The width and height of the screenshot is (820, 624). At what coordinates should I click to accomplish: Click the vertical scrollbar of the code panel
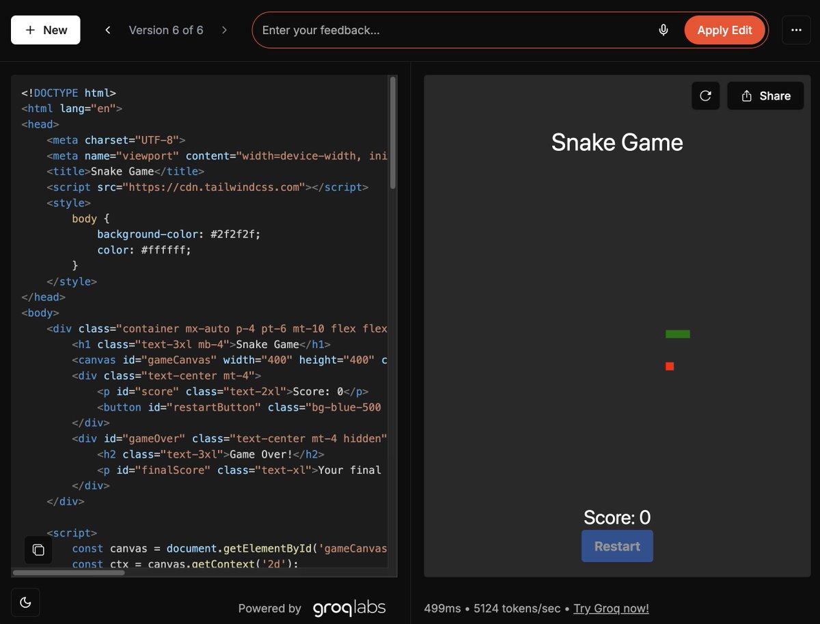point(393,133)
